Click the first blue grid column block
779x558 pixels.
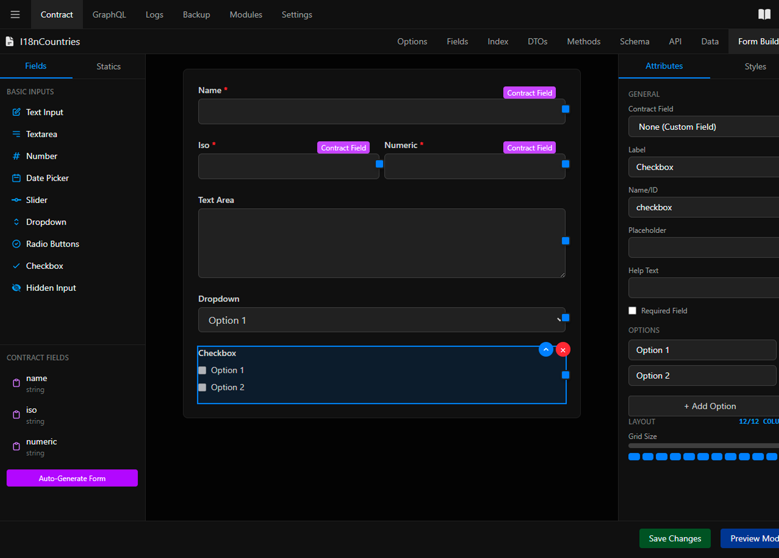coord(634,457)
